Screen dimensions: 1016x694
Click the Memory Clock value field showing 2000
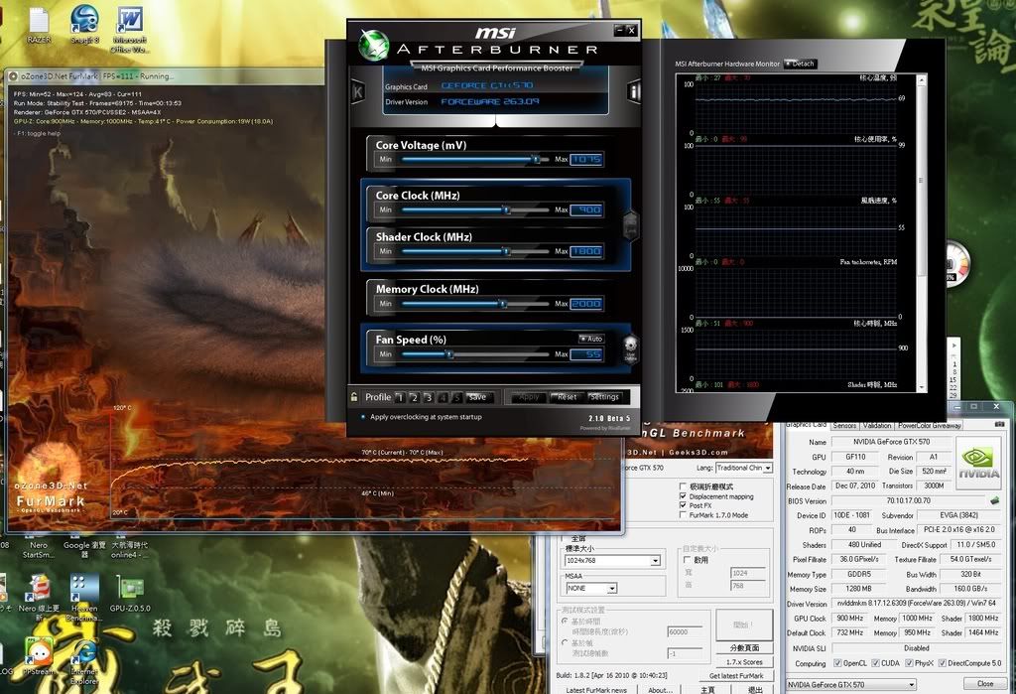coord(586,304)
